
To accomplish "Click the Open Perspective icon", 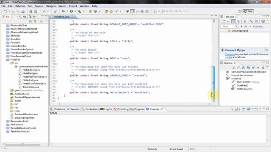I will 240,11.
